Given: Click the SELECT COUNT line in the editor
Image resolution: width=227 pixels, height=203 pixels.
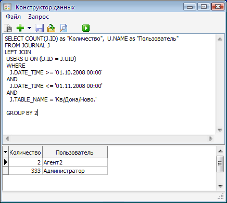Looking at the screenshot, I should [92, 39].
